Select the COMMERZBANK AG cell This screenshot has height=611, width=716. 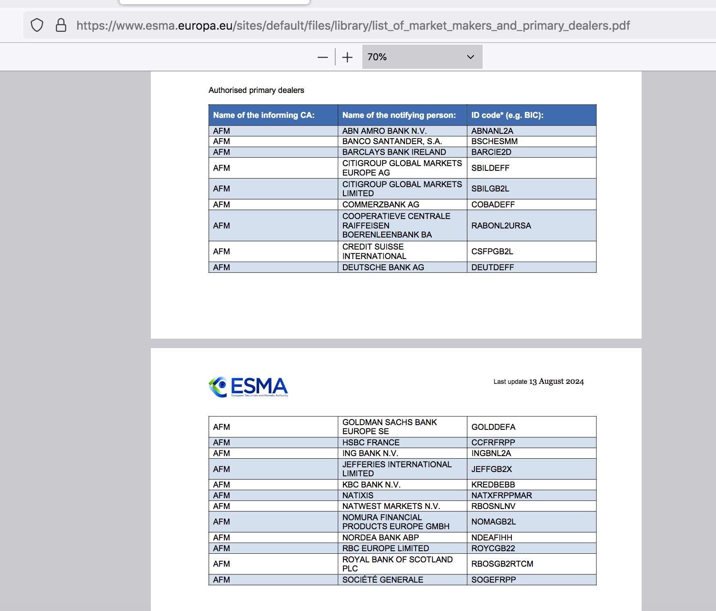point(402,204)
